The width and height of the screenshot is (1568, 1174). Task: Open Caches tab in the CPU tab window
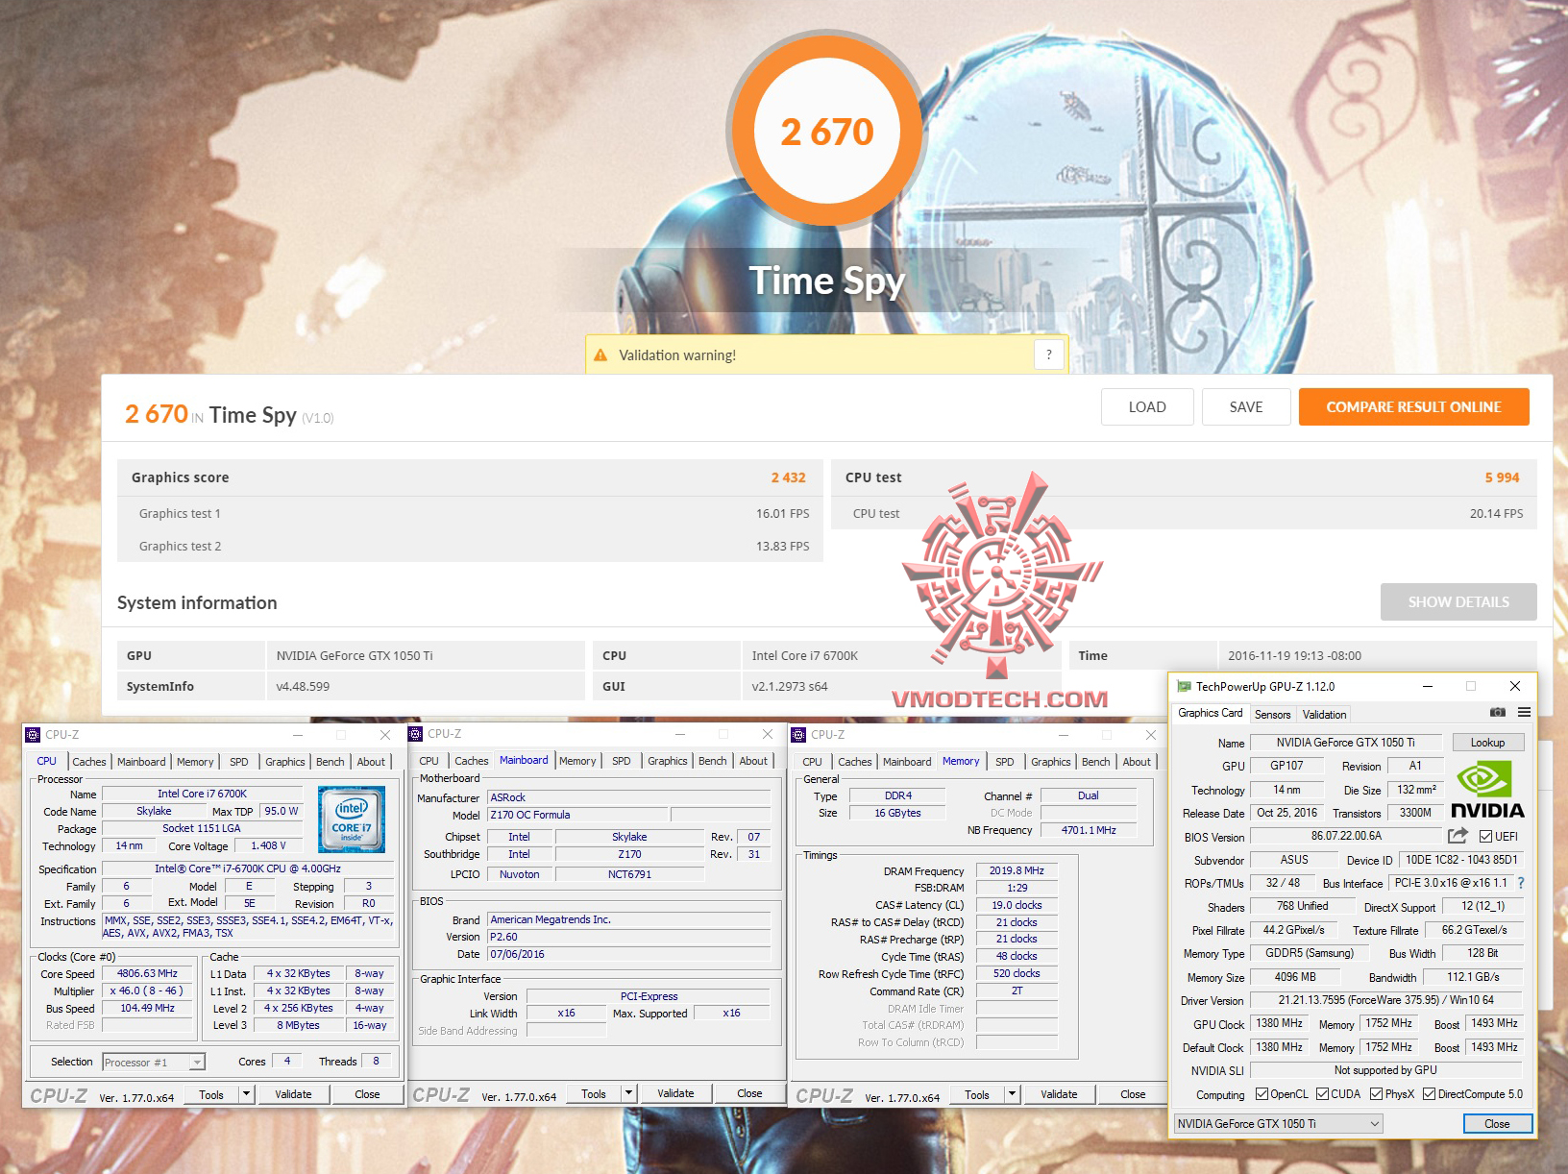pos(89,762)
